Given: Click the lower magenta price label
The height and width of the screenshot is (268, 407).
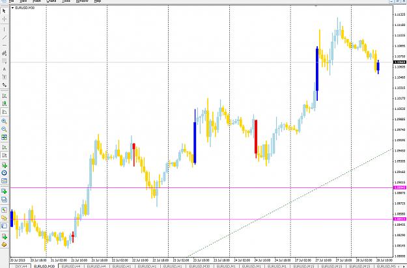Looking at the screenshot, I should point(400,219).
